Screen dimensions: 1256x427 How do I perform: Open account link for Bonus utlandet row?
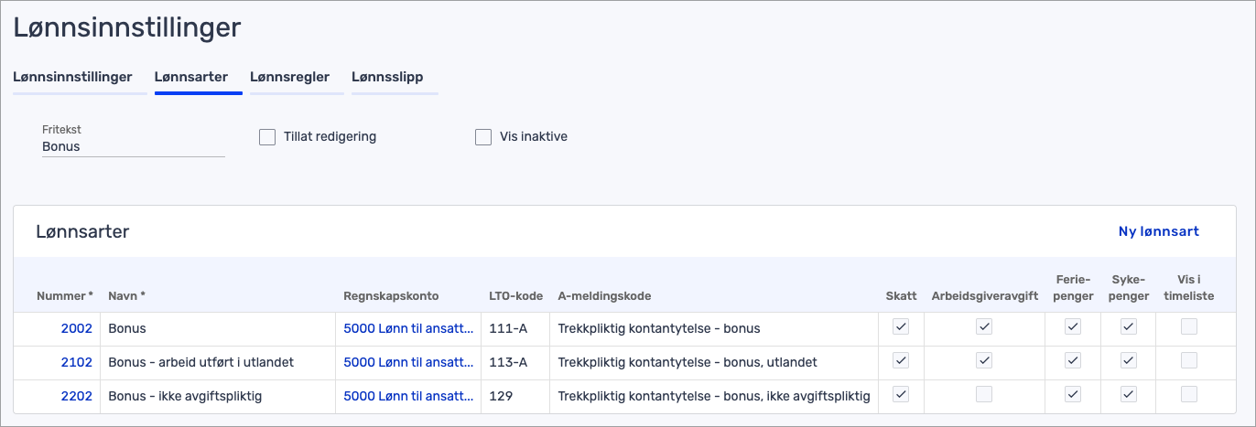[408, 362]
